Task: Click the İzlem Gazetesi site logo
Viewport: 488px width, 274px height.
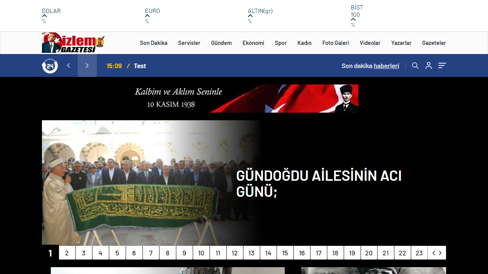Action: click(x=73, y=43)
